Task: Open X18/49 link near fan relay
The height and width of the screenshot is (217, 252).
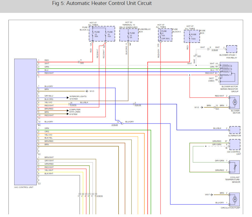Action: 215,50
